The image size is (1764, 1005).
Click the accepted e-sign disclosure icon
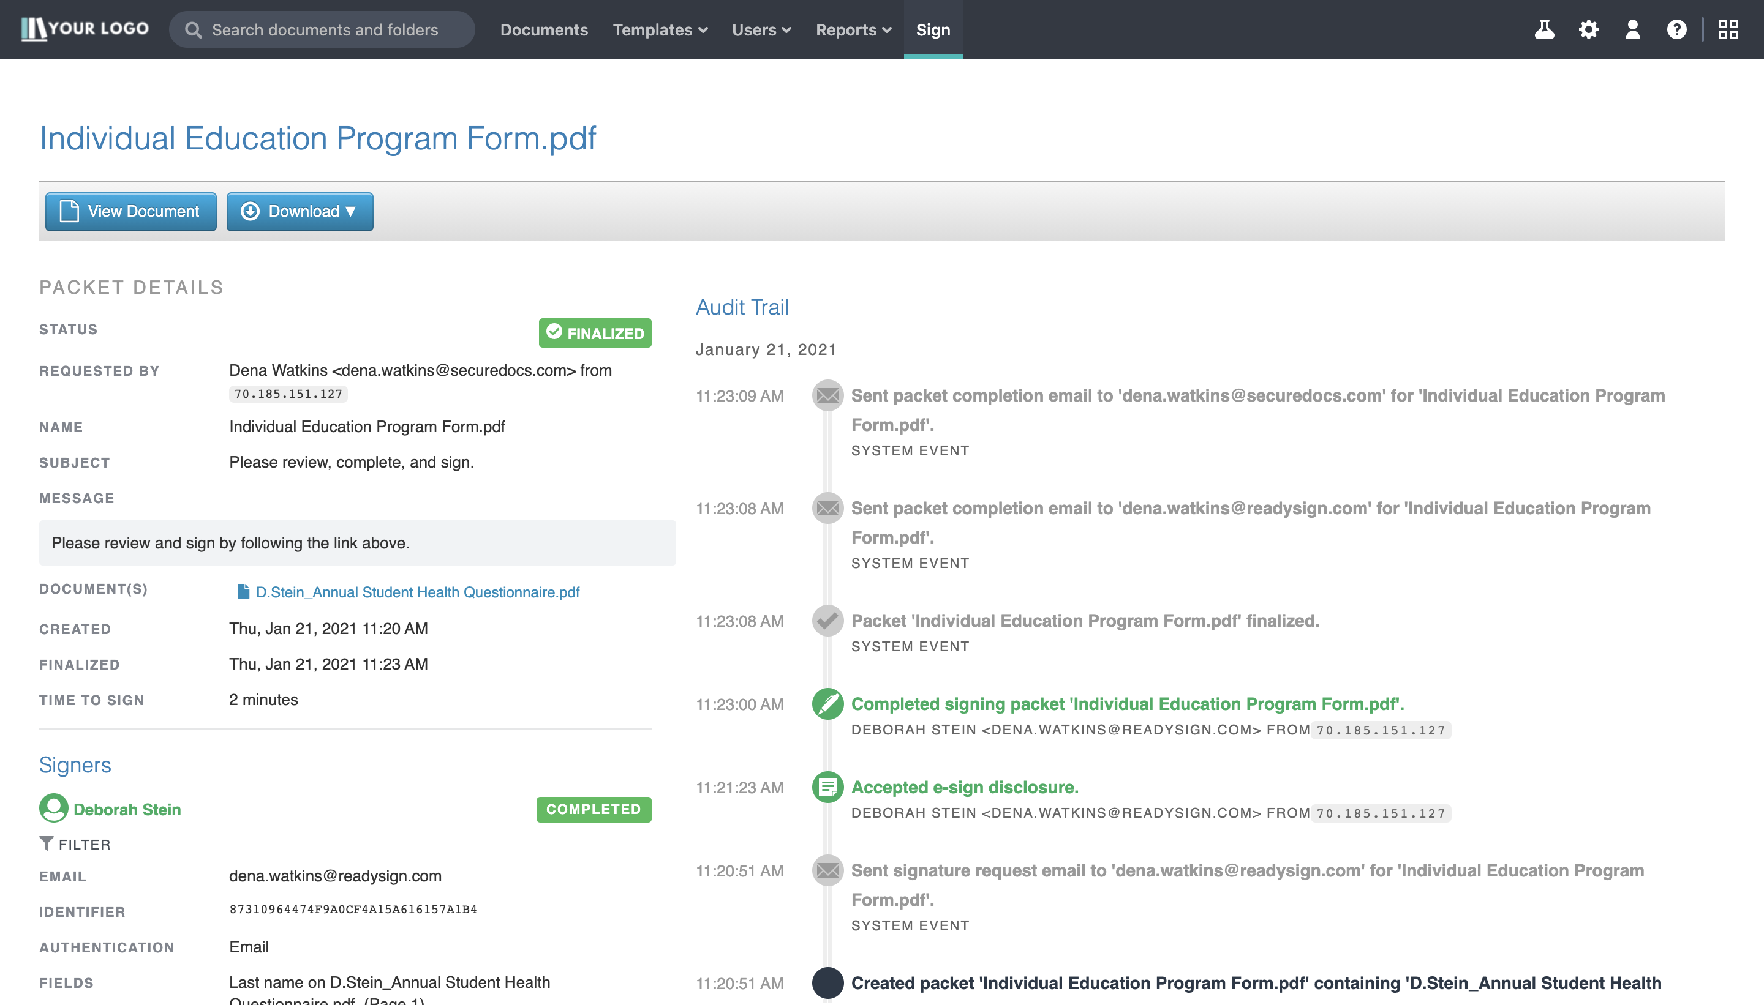pyautogui.click(x=827, y=787)
